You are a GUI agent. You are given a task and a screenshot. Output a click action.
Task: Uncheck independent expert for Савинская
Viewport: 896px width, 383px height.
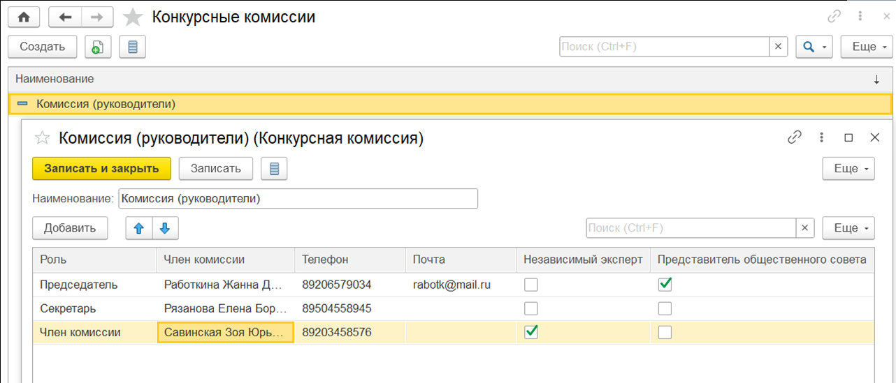click(532, 333)
